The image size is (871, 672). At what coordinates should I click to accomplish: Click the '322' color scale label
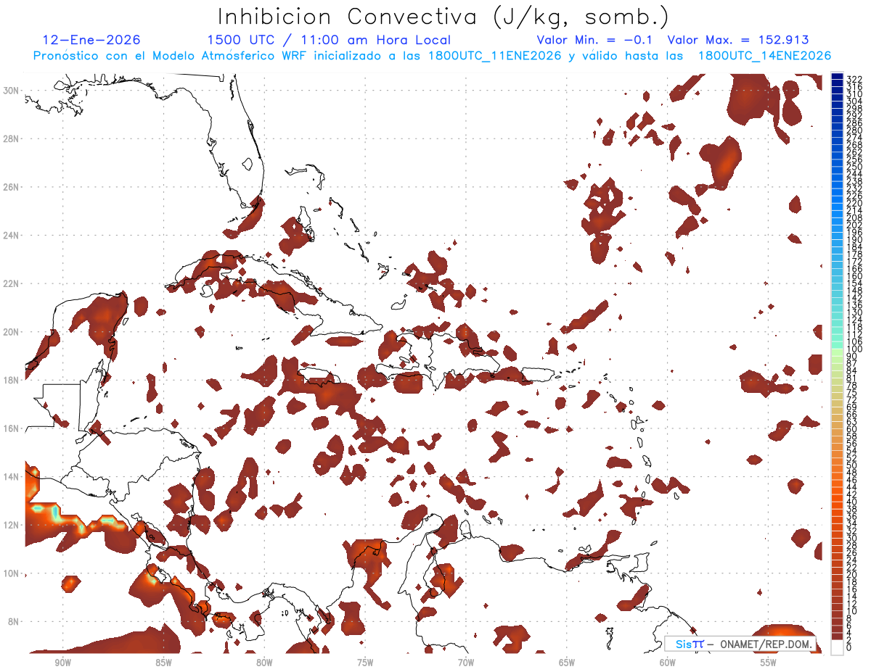(854, 79)
